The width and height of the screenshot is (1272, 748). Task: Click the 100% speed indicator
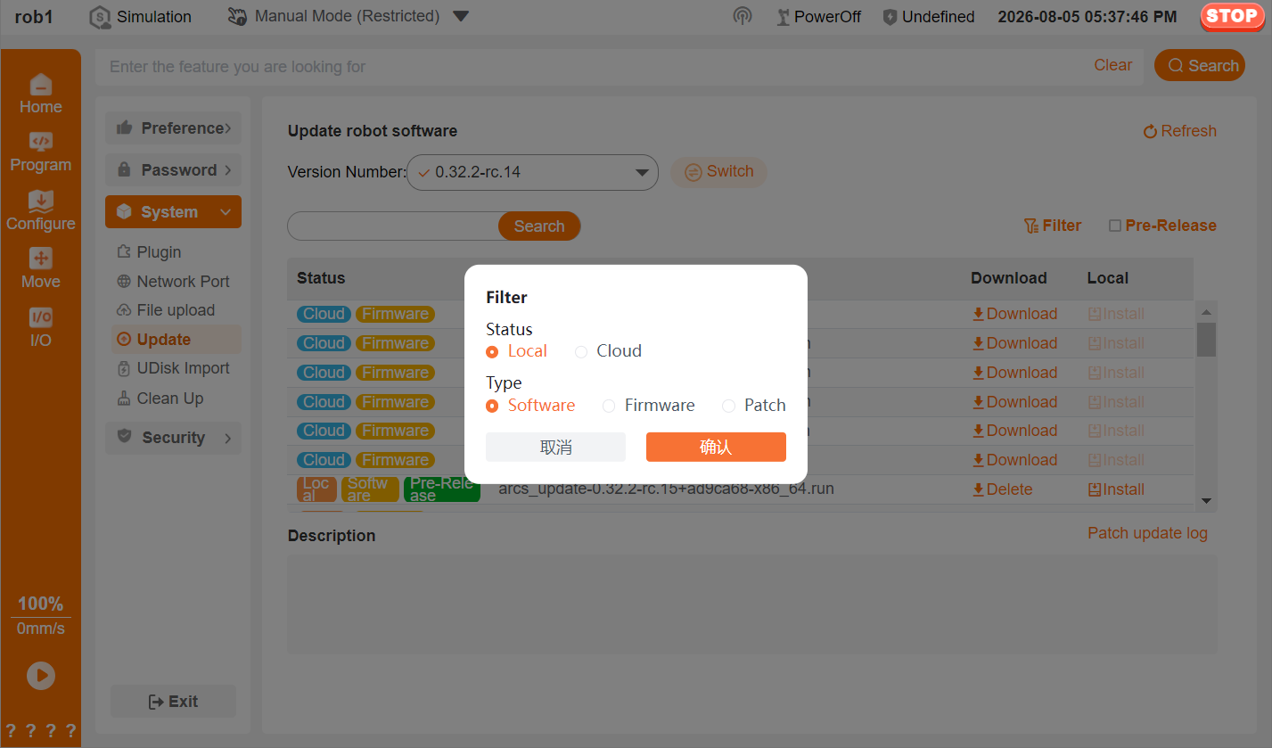[x=40, y=604]
